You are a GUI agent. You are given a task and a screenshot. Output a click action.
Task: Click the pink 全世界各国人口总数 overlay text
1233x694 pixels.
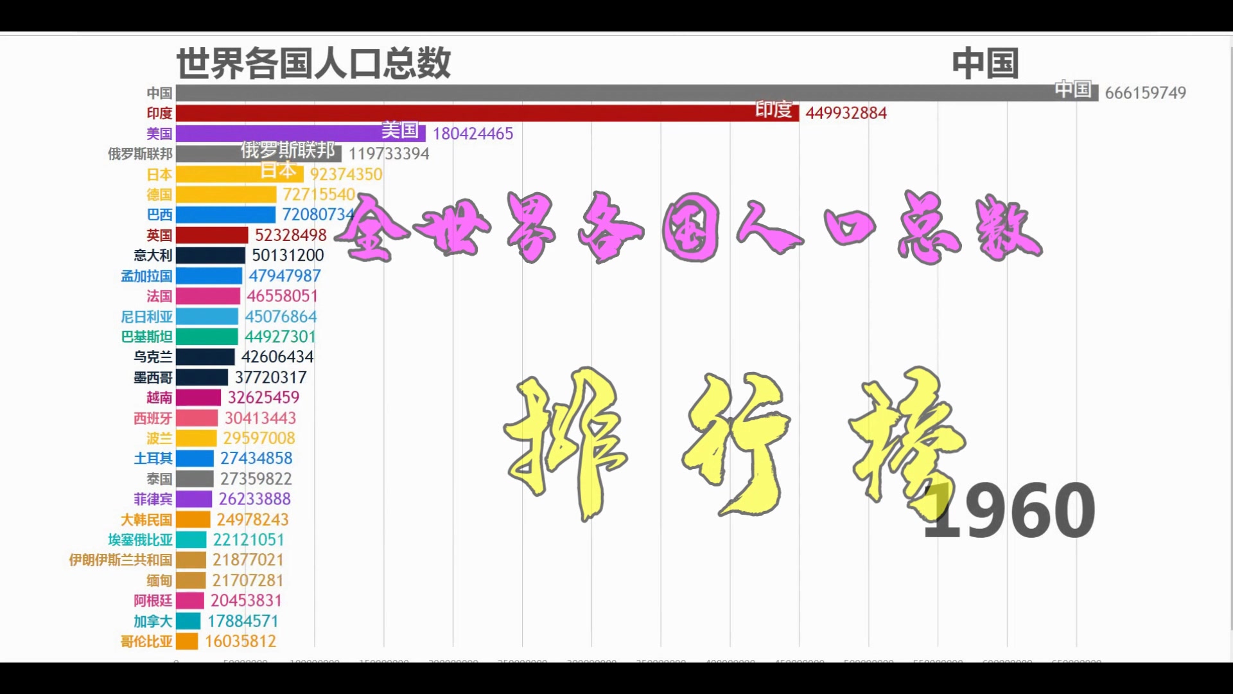[688, 226]
